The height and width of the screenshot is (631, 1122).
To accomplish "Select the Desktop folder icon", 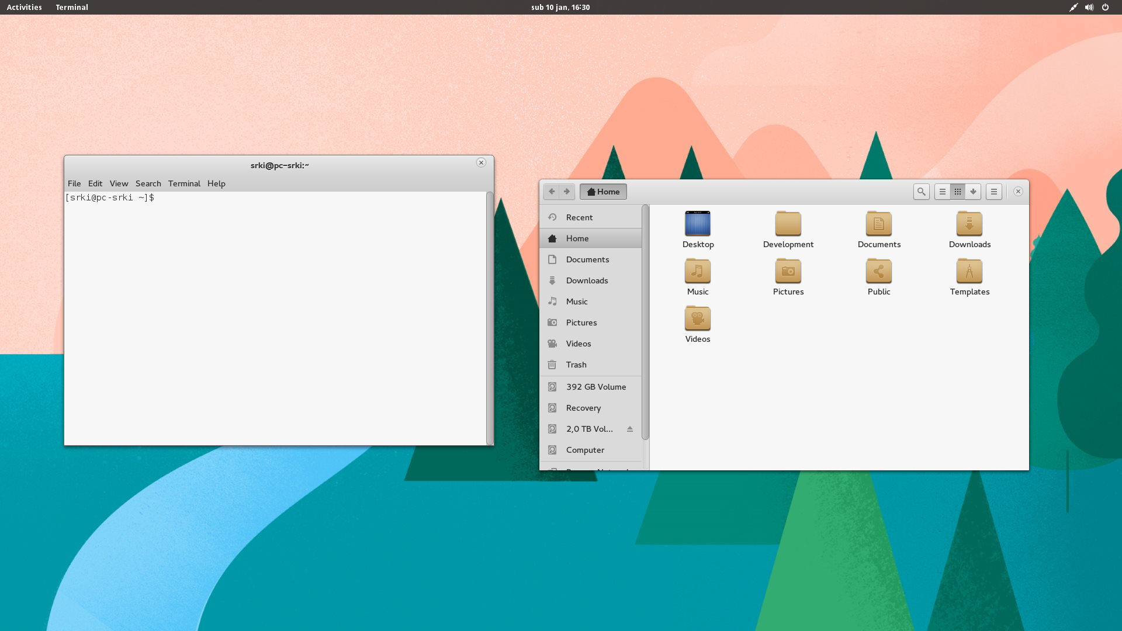I will (x=697, y=224).
